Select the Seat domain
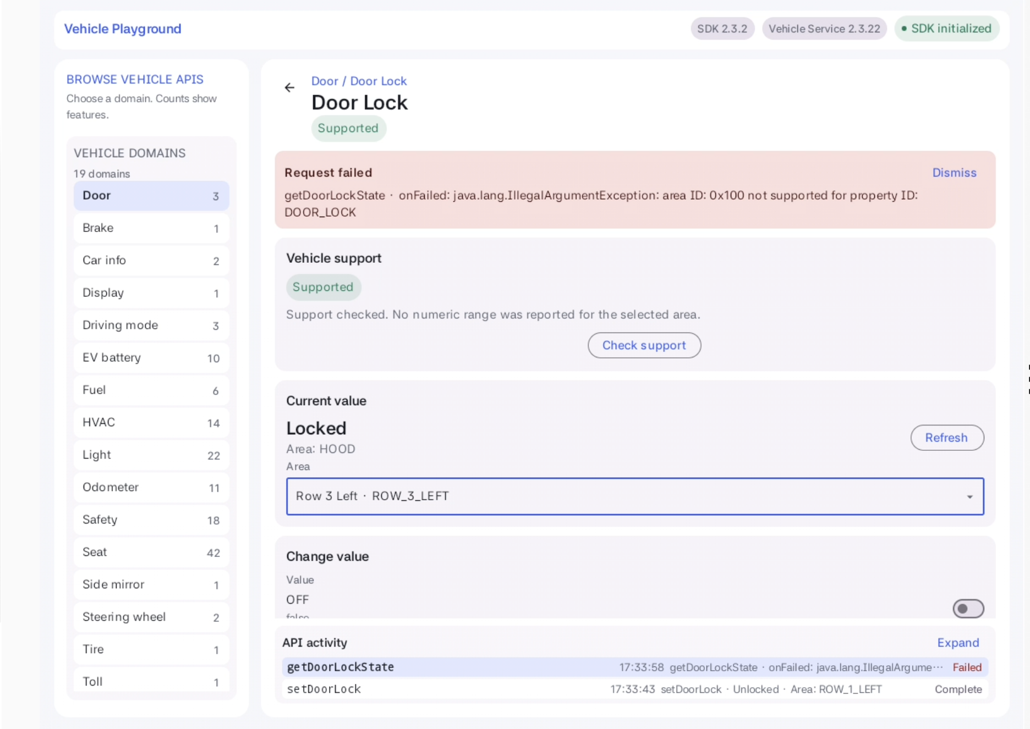The width and height of the screenshot is (1030, 729). pos(151,553)
